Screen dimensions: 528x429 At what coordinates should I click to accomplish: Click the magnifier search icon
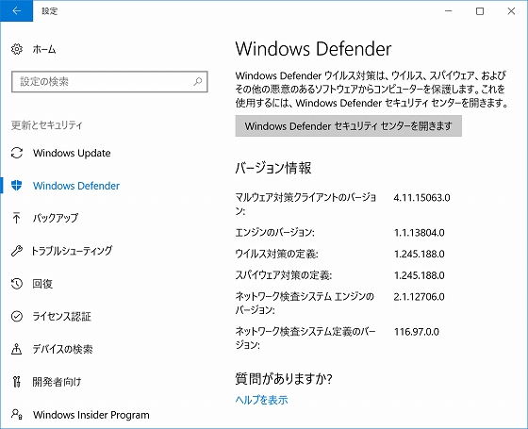coord(198,81)
